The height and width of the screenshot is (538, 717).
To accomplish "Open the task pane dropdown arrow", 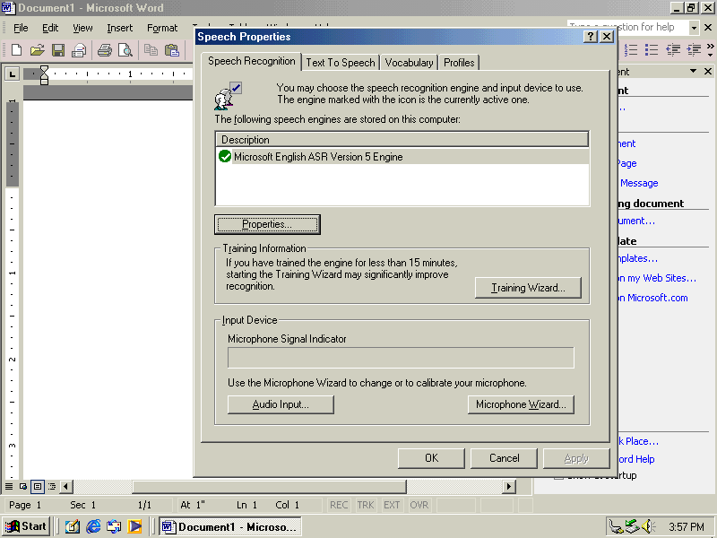I will pyautogui.click(x=693, y=72).
